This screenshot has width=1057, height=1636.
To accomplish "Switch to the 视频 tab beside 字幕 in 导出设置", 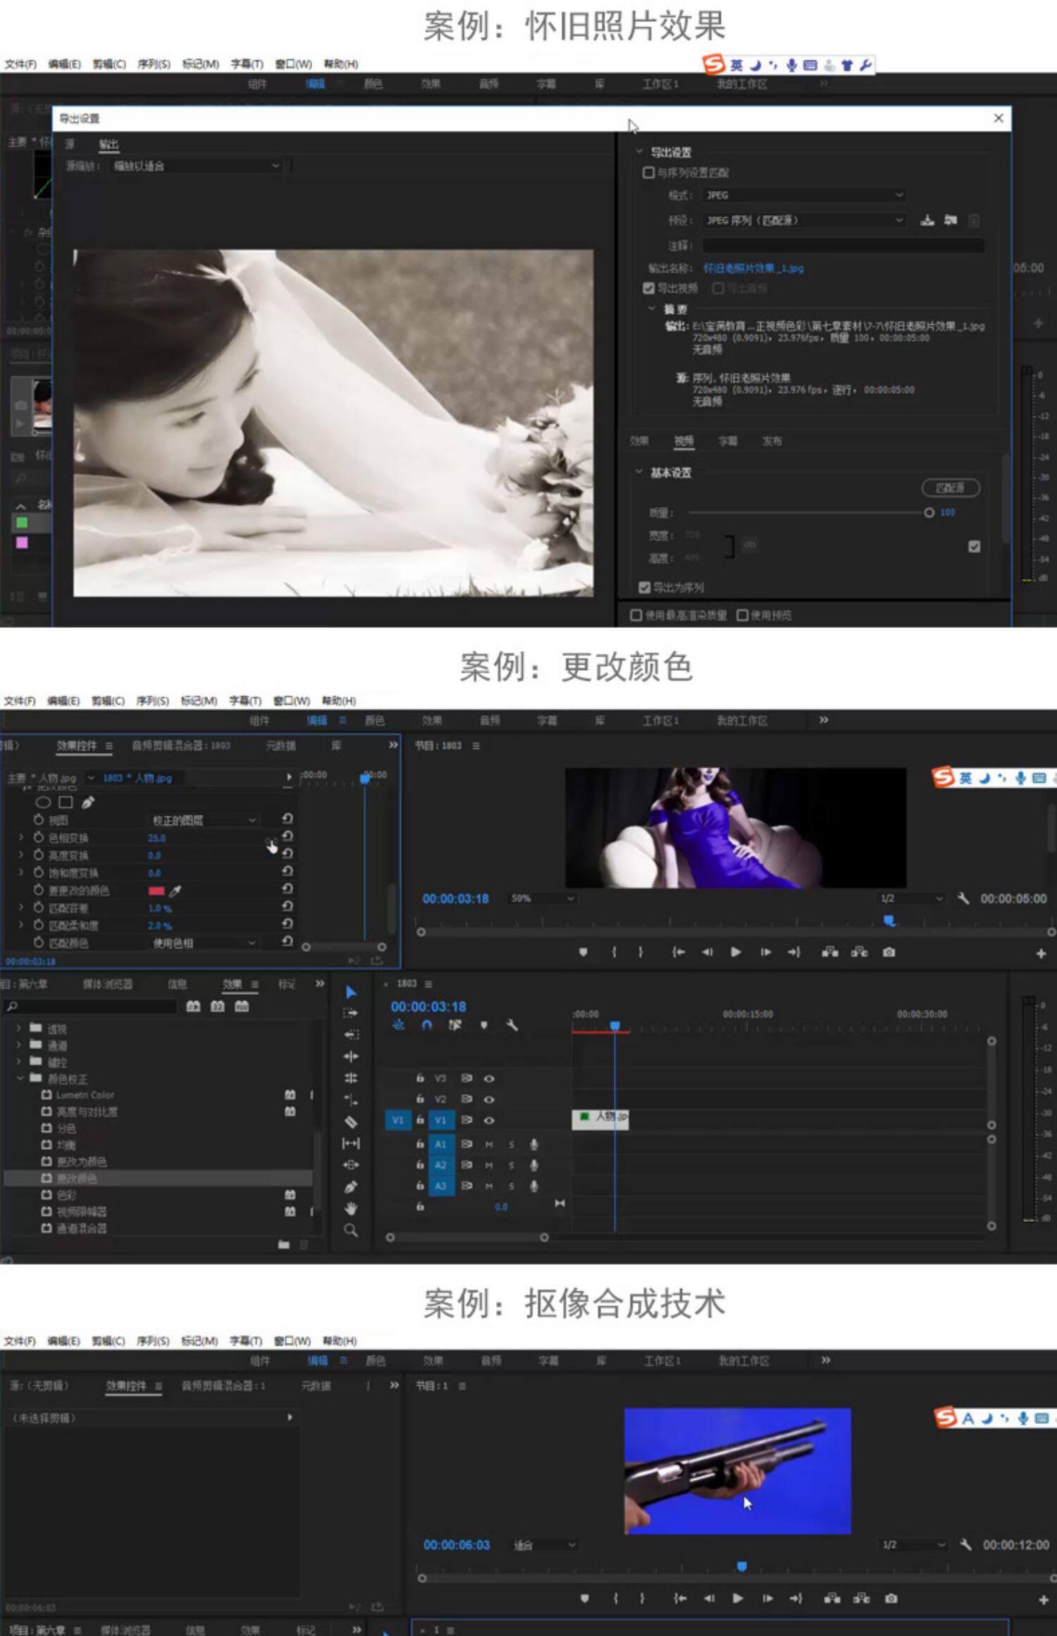I will click(x=684, y=441).
